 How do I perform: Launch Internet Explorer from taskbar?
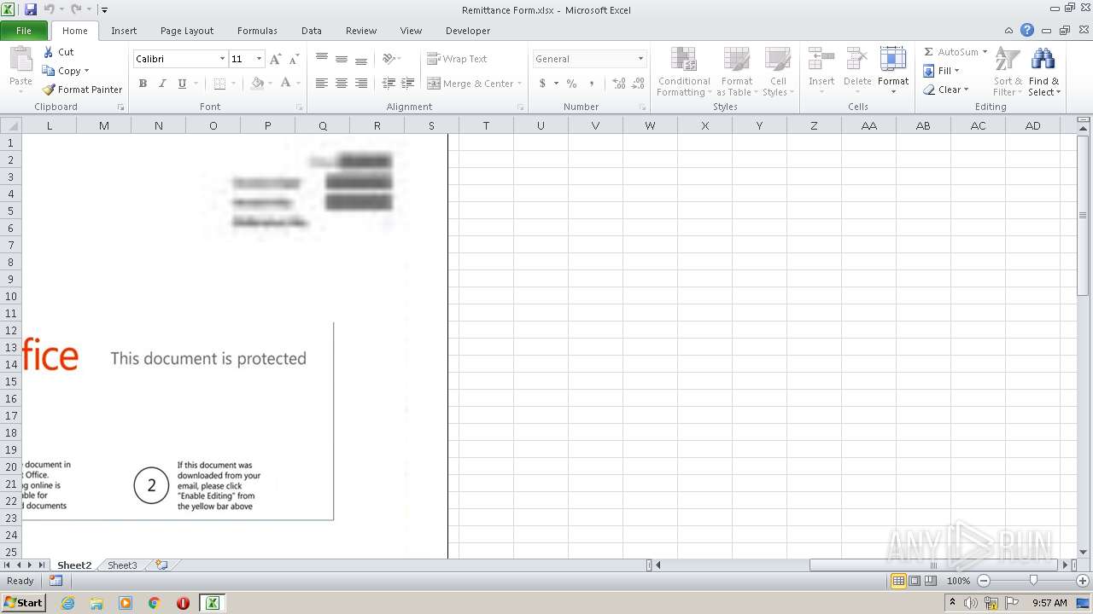pos(67,603)
